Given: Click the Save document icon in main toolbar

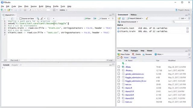Looking at the screenshot, I should pos(16,10).
